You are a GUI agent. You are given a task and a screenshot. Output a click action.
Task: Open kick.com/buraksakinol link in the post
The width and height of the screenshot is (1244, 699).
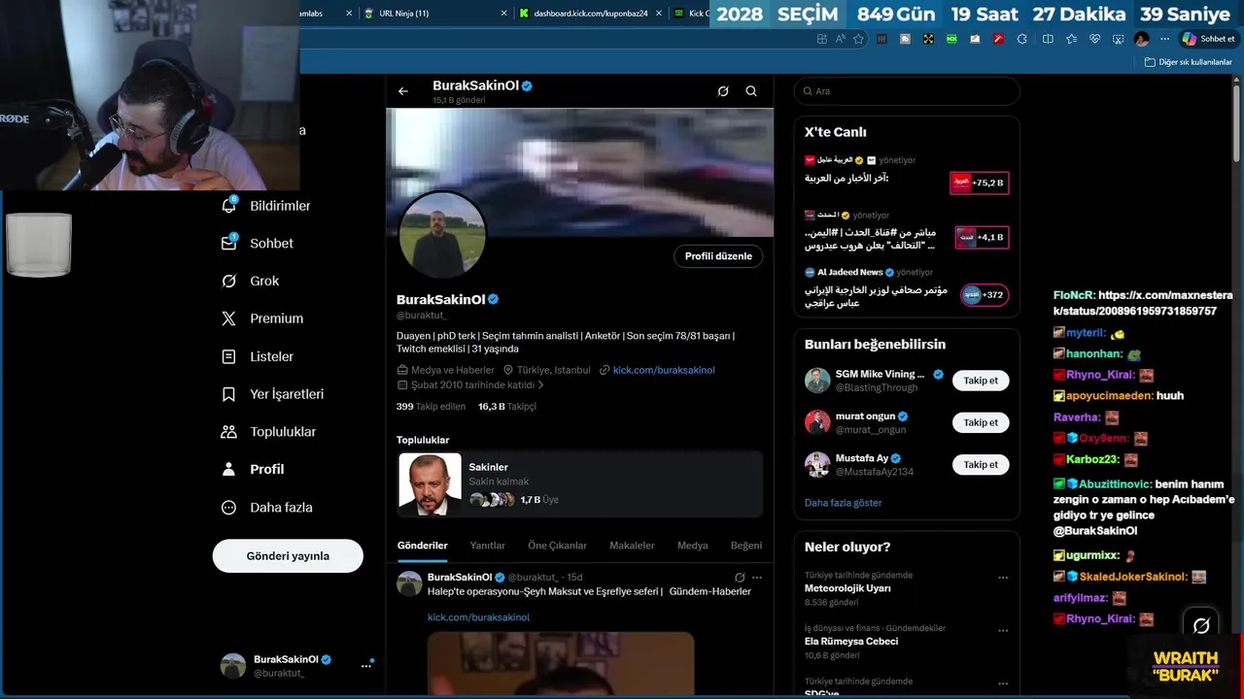[478, 617]
